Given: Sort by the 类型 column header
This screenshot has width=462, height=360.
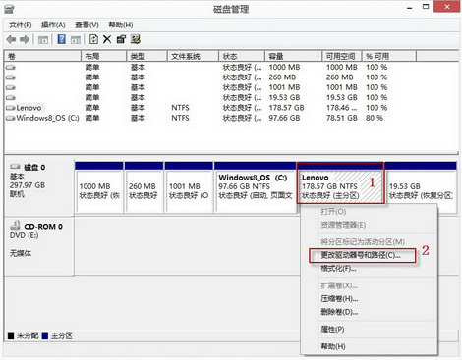Looking at the screenshot, I should (146, 56).
